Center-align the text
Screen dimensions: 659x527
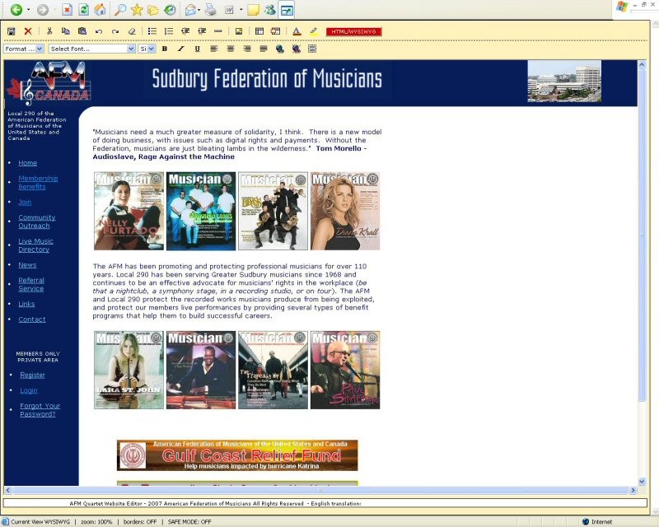(231, 49)
